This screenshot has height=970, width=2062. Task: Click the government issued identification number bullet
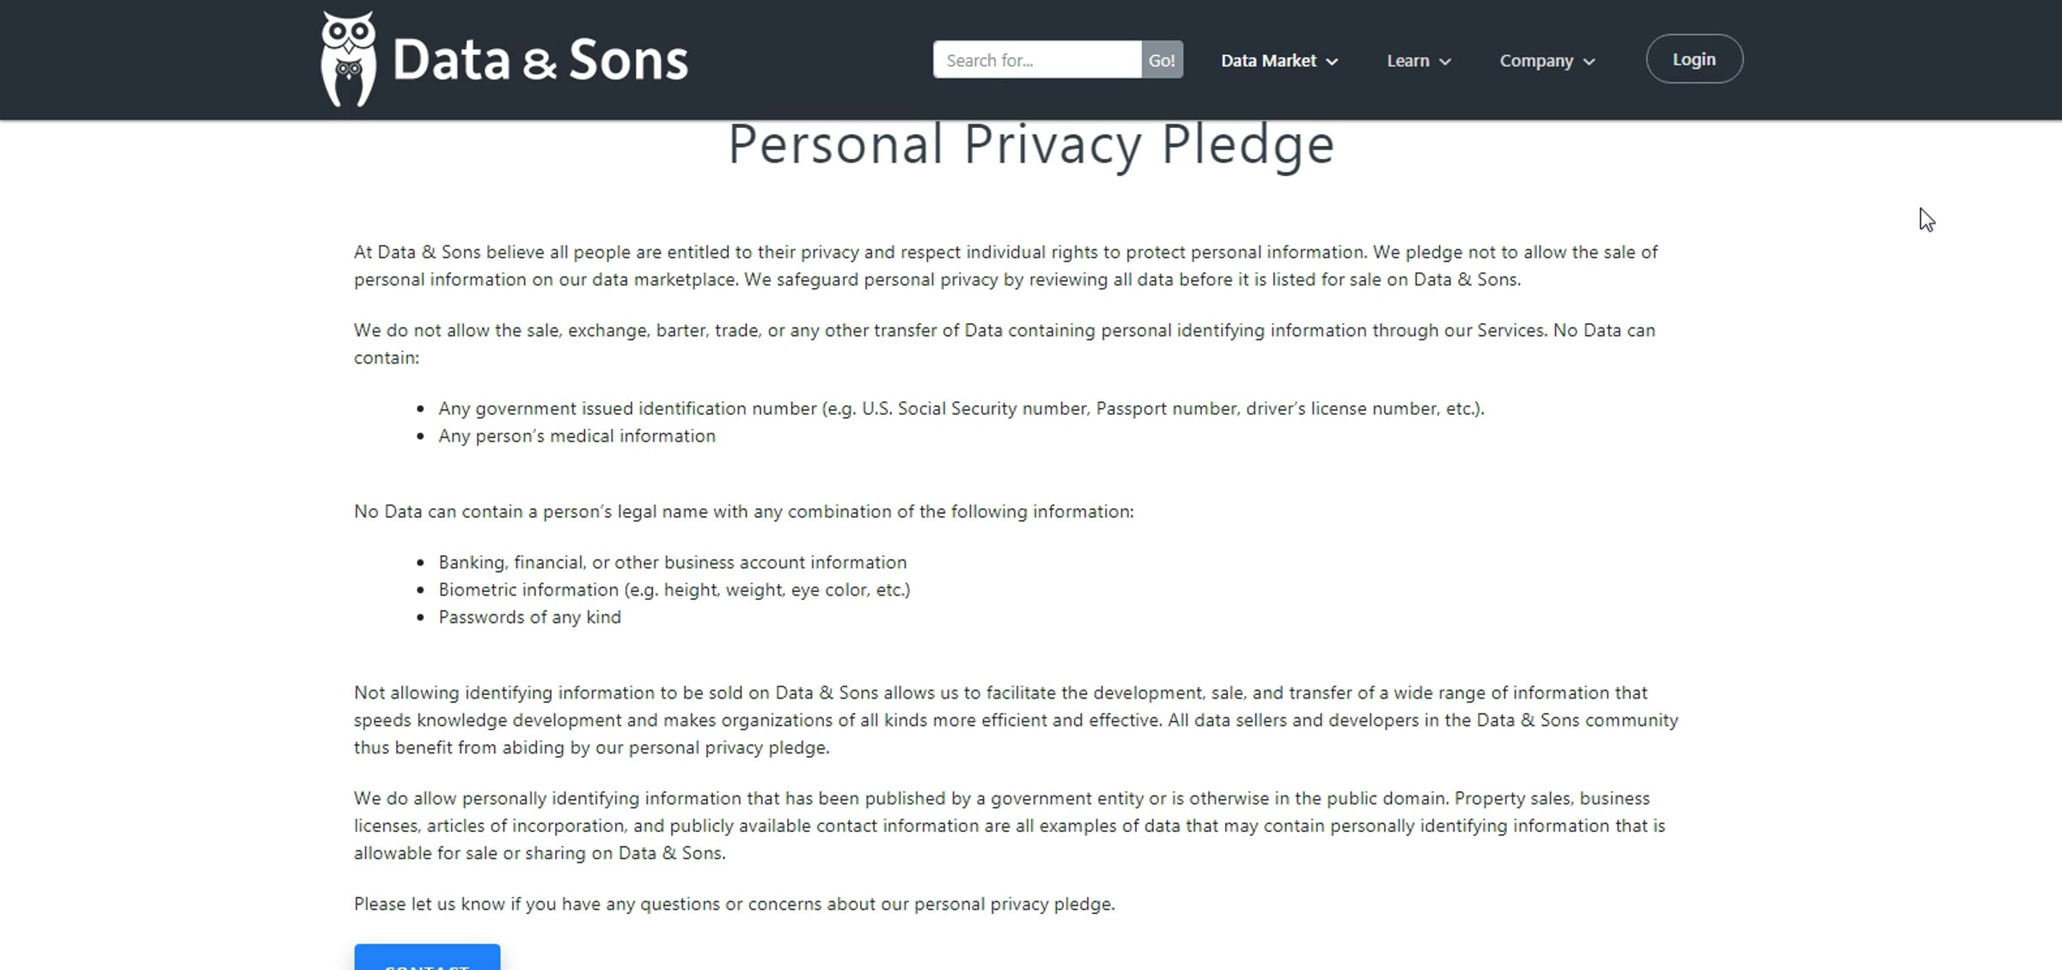click(961, 409)
